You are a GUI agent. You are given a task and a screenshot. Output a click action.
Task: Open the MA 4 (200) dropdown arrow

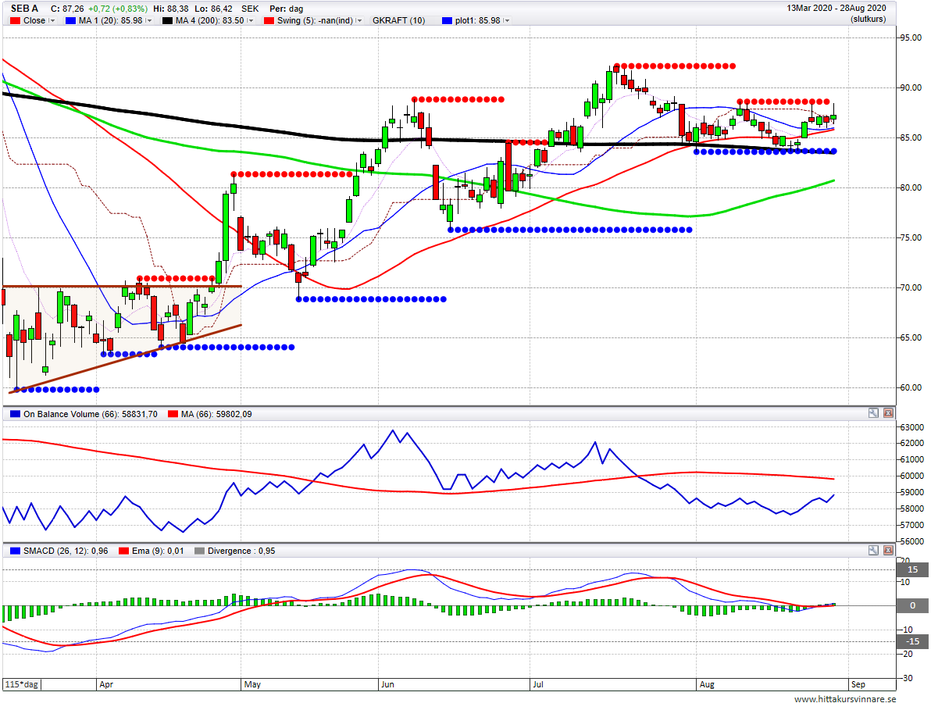pos(251,20)
